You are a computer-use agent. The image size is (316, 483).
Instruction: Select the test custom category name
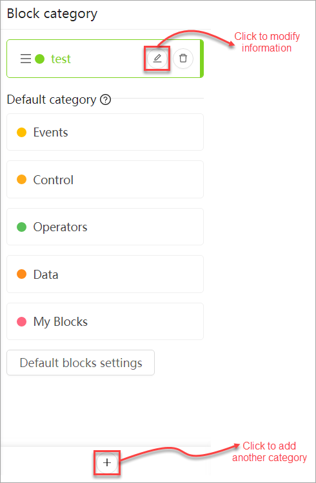click(61, 59)
